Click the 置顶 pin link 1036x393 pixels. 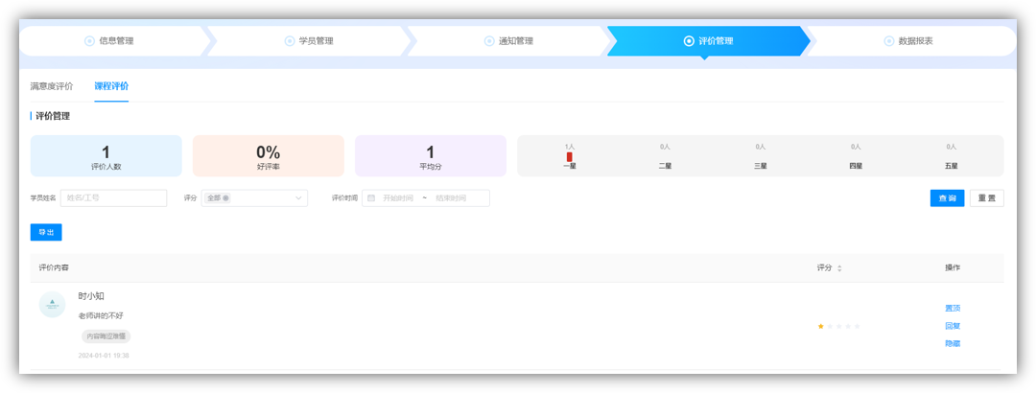click(953, 308)
